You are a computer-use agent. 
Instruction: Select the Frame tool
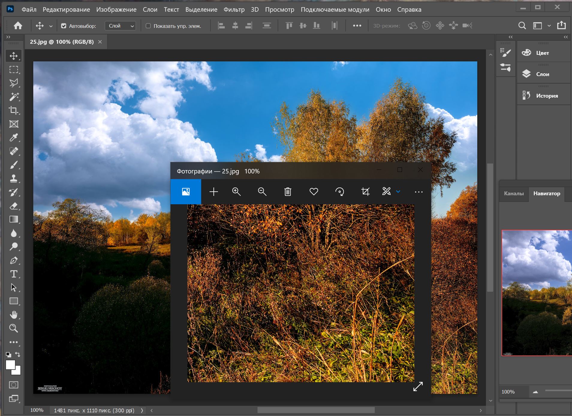point(13,124)
